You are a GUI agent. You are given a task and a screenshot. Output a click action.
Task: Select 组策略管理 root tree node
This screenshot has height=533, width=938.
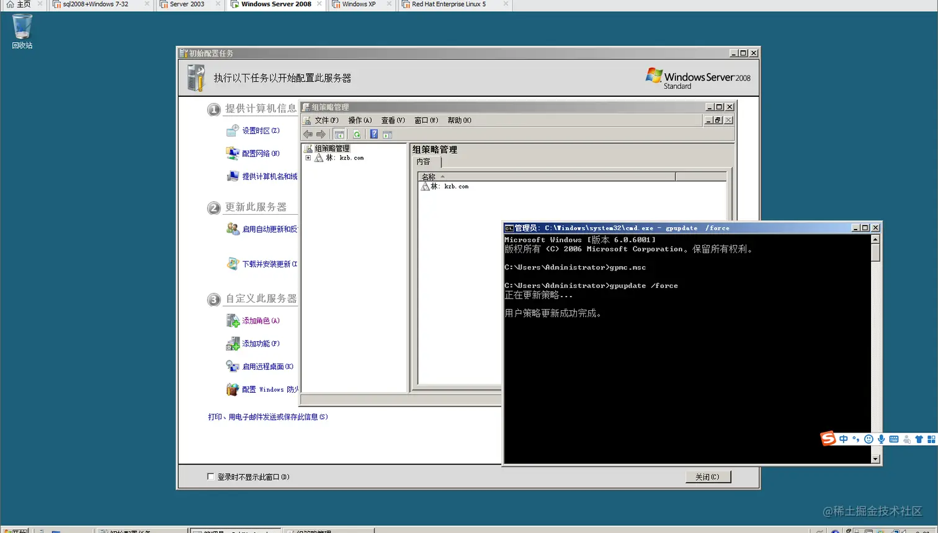[332, 148]
